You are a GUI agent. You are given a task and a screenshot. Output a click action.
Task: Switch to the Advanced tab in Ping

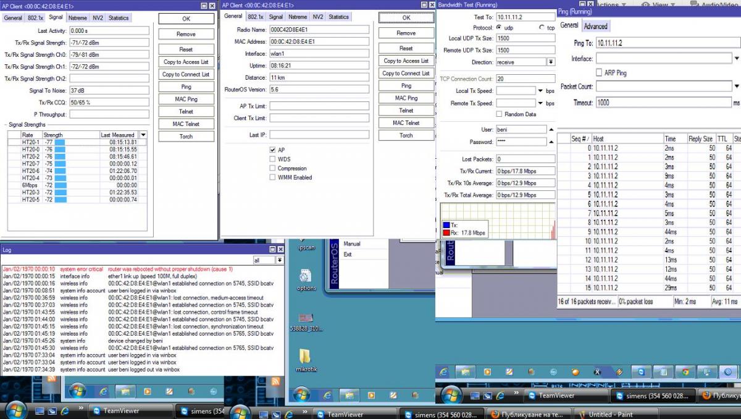click(595, 26)
